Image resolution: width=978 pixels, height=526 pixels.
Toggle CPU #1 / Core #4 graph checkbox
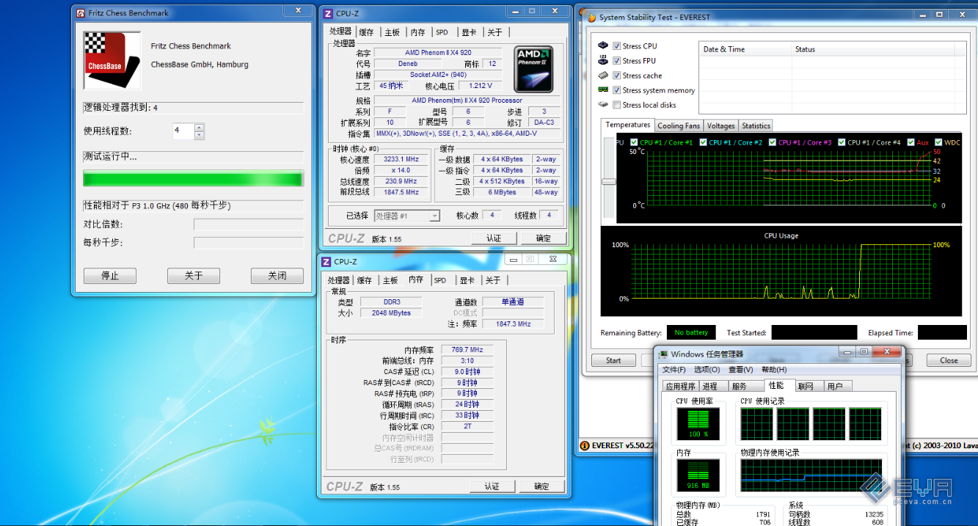842,142
